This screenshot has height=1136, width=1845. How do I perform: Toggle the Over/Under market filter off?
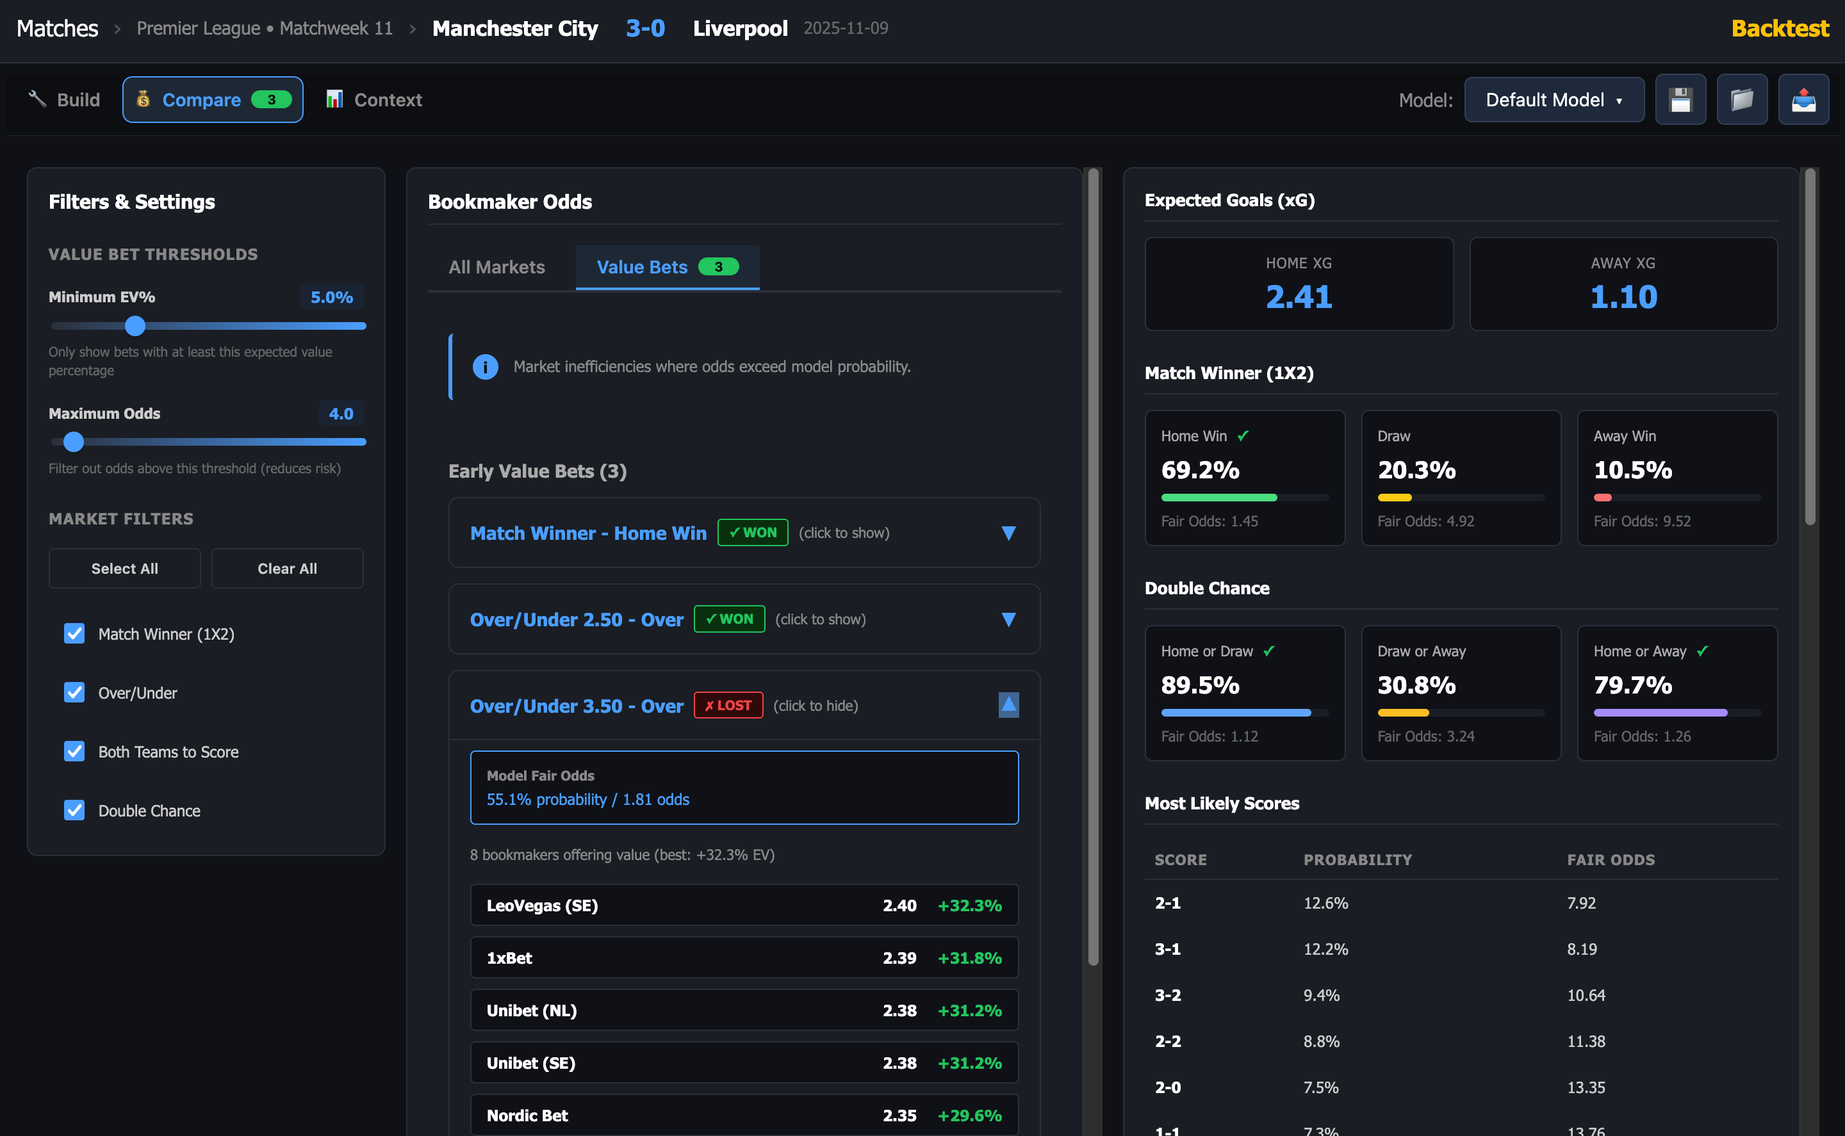coord(74,692)
